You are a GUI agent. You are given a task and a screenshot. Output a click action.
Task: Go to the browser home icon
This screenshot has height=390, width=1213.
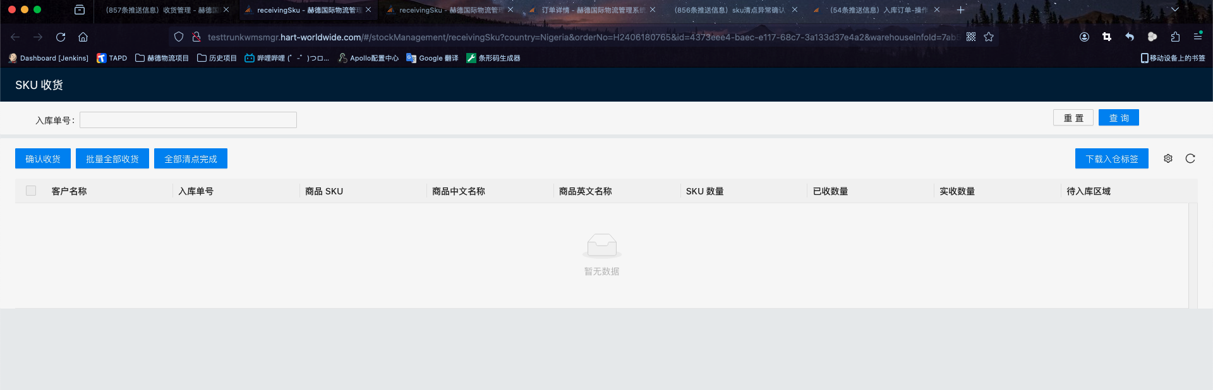[x=83, y=37]
